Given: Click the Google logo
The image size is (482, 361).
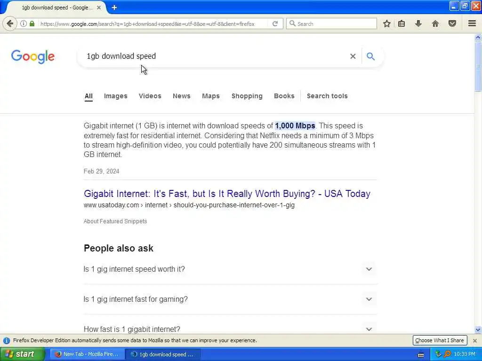Looking at the screenshot, I should click(x=33, y=57).
